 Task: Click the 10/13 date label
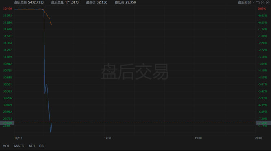tap(18, 138)
